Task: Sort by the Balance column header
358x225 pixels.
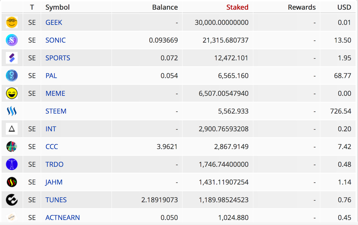Action: [x=165, y=7]
